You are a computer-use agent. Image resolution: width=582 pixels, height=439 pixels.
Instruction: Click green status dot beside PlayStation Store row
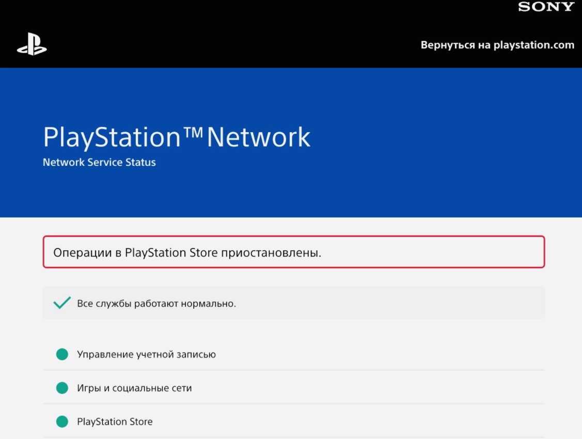[62, 421]
